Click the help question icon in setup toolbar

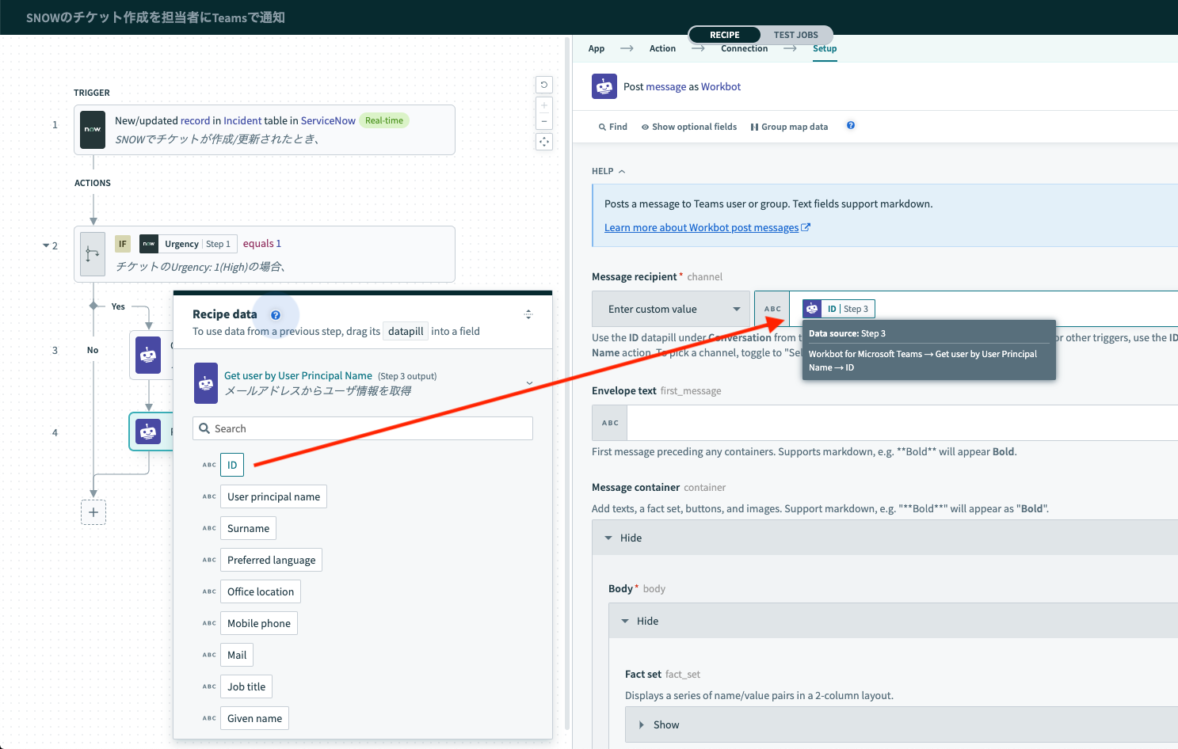coord(851,125)
